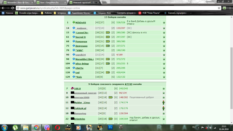Click the star icon in *Rais row
The width and height of the screenshot is (233, 131).
click(164, 77)
